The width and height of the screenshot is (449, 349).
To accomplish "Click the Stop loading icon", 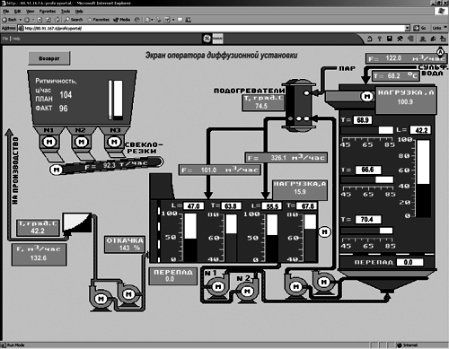I will 40,20.
